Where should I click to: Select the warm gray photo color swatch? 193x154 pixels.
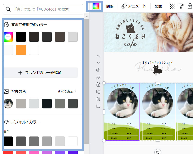21,104
